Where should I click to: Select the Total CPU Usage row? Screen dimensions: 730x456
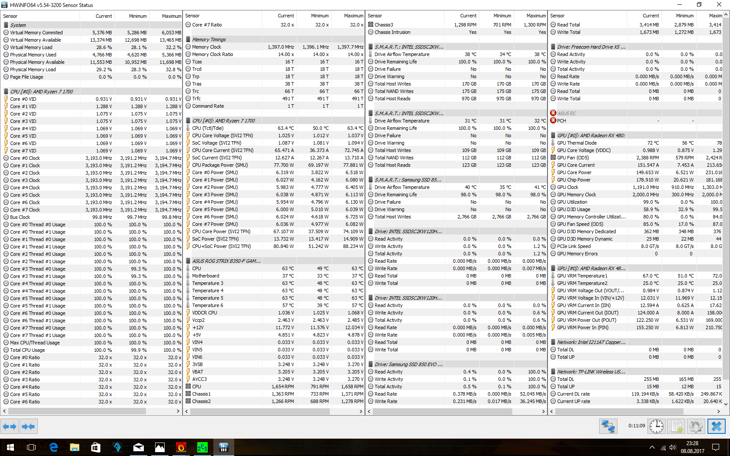[92, 350]
